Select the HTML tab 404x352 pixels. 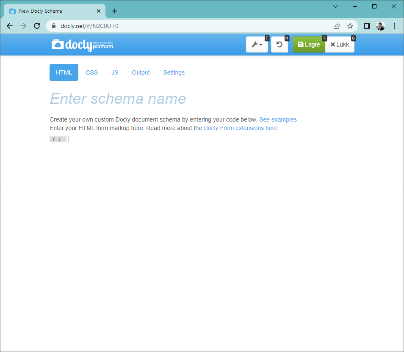64,72
